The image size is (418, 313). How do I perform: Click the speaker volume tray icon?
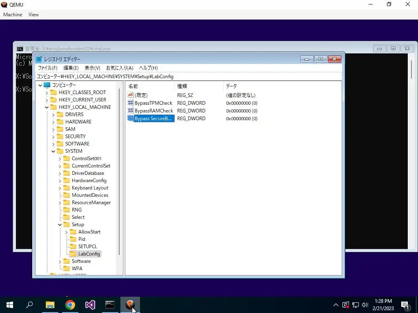click(x=365, y=305)
